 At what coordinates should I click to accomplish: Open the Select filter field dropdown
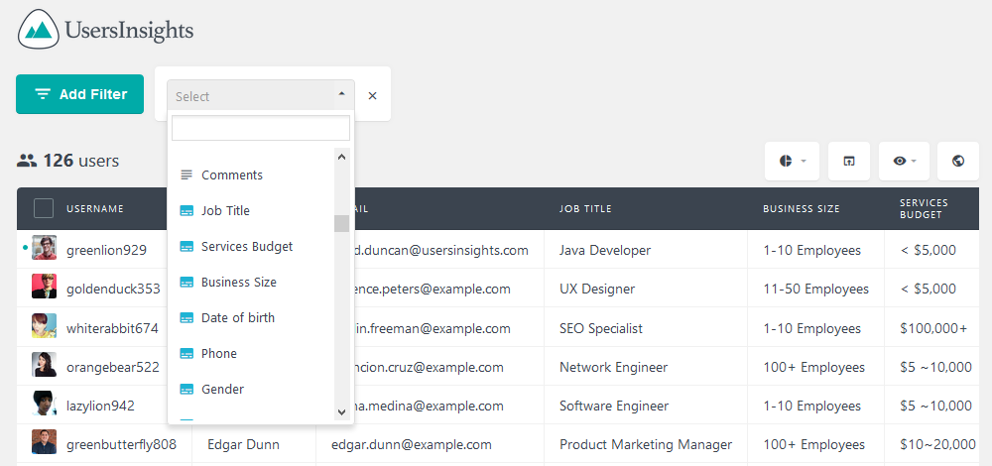(x=261, y=96)
